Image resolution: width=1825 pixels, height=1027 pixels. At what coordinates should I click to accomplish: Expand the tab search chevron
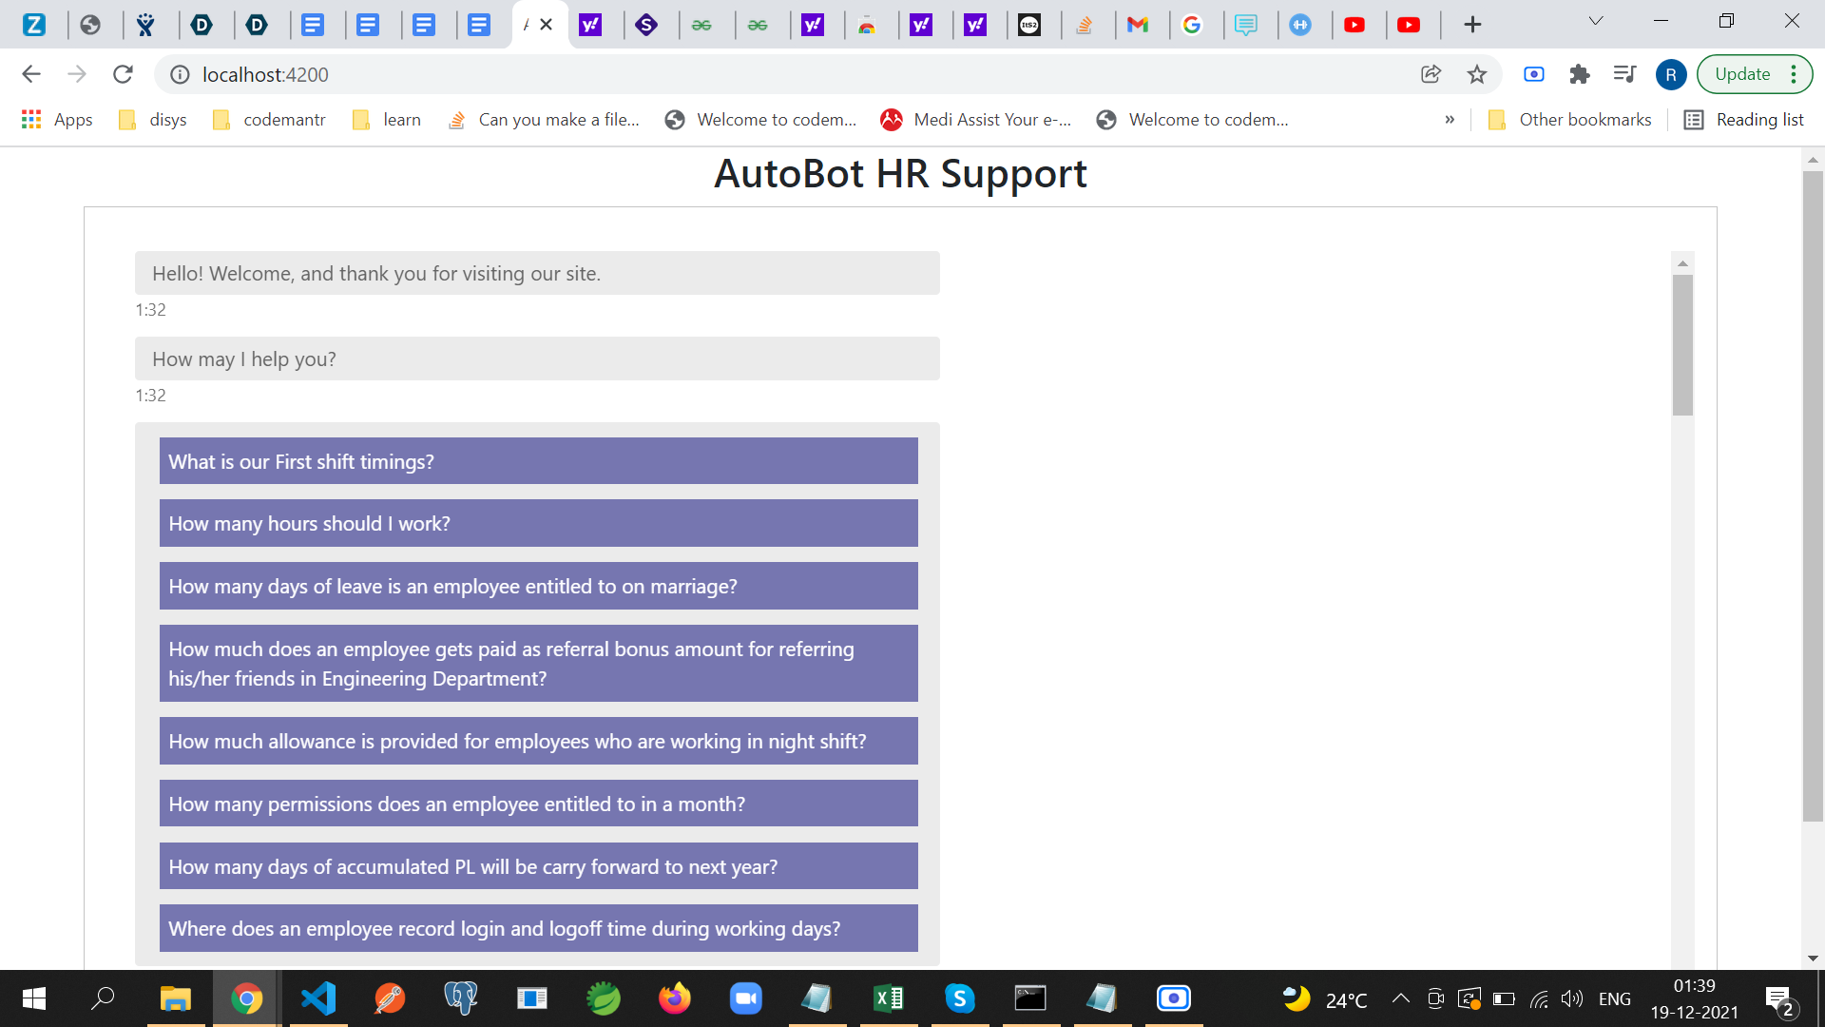(x=1596, y=21)
